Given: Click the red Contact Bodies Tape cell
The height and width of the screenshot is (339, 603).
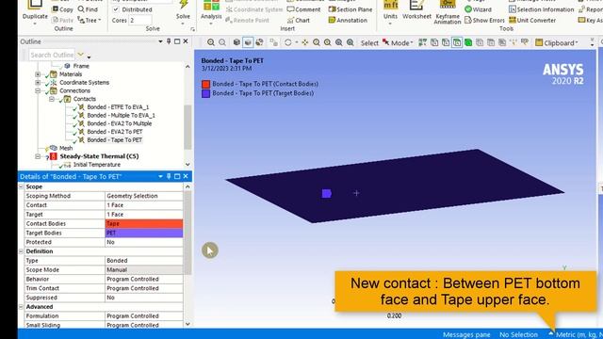Looking at the screenshot, I should click(144, 224).
